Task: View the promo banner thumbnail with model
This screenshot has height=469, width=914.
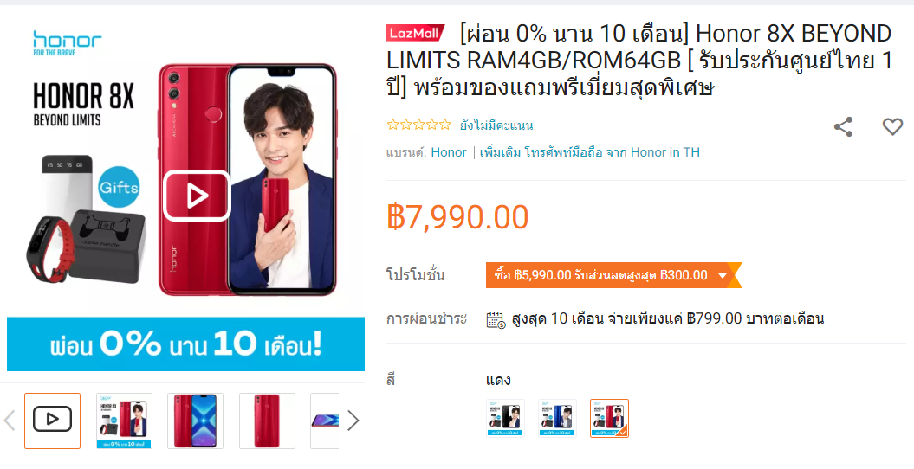Action: (x=124, y=421)
